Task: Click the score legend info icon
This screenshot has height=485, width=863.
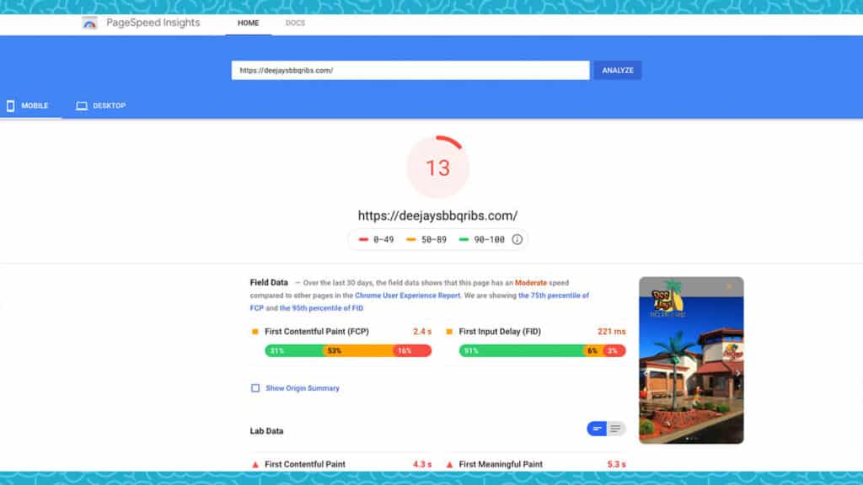Action: coord(517,240)
